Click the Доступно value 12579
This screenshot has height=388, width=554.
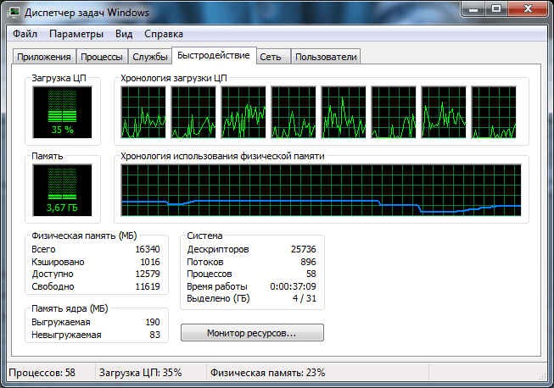(x=148, y=274)
